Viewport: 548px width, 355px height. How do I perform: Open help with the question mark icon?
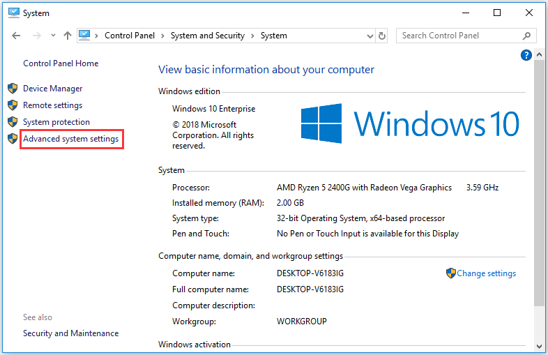[x=526, y=55]
